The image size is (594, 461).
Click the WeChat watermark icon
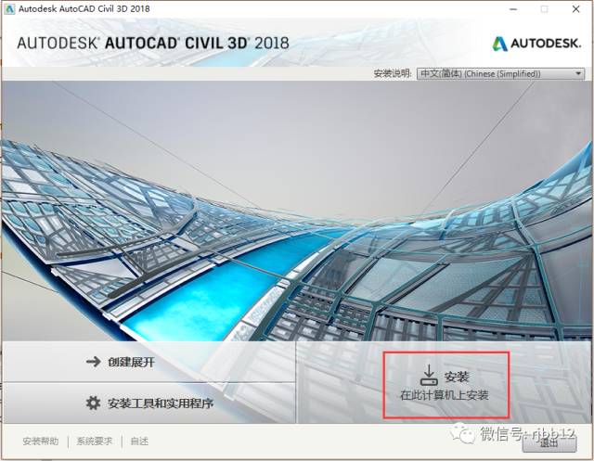coord(462,434)
